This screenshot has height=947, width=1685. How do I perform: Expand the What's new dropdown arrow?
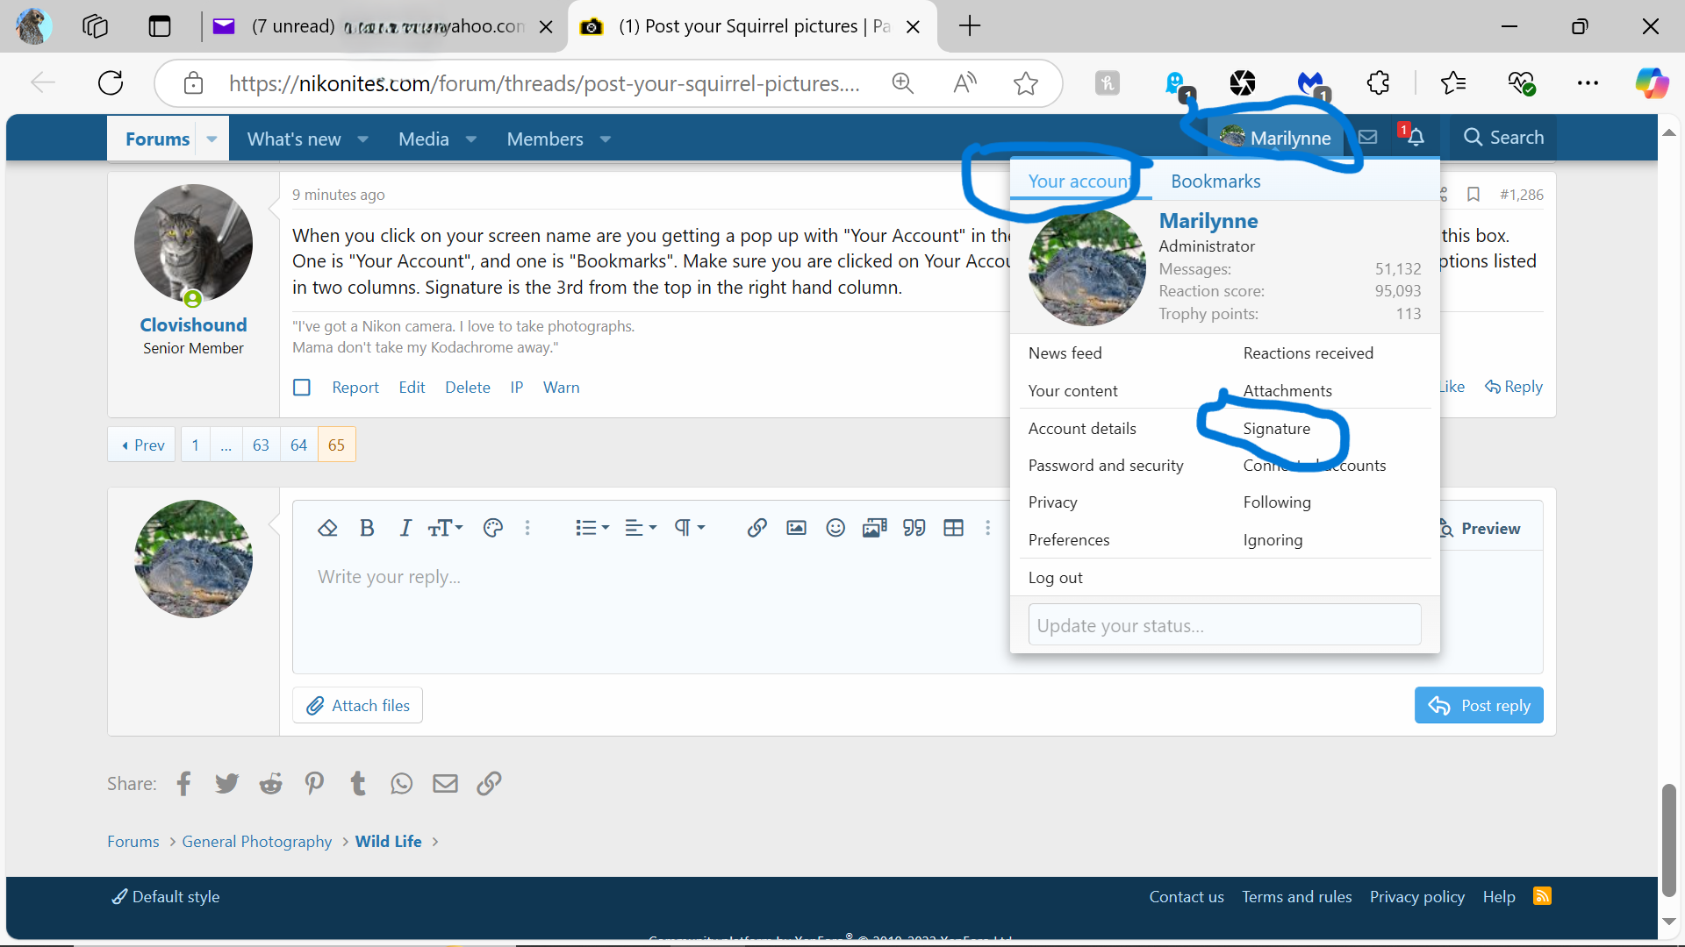click(x=363, y=139)
